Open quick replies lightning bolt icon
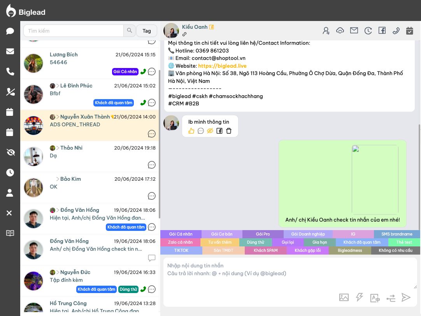The image size is (421, 316). click(360, 297)
